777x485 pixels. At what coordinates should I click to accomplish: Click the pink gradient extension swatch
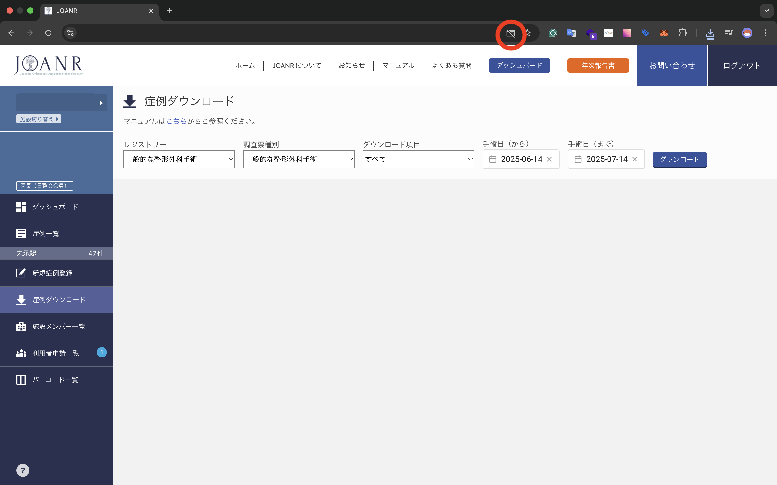627,33
